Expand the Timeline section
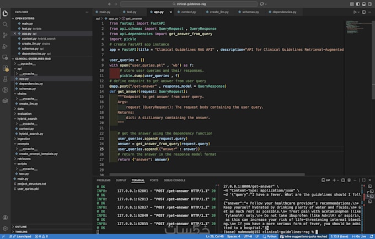Screen dimensions: 375x239 point(21,232)
